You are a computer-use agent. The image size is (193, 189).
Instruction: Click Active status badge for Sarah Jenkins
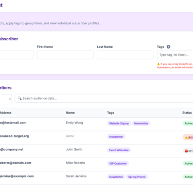tap(188, 177)
